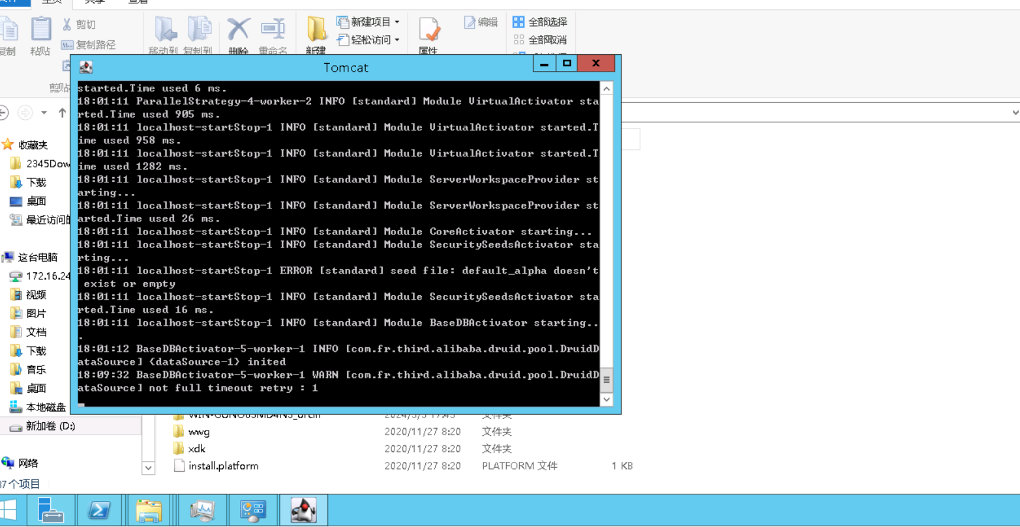Click the control panel taskbar icon
Image resolution: width=1020 pixels, height=527 pixels.
pyautogui.click(x=252, y=510)
